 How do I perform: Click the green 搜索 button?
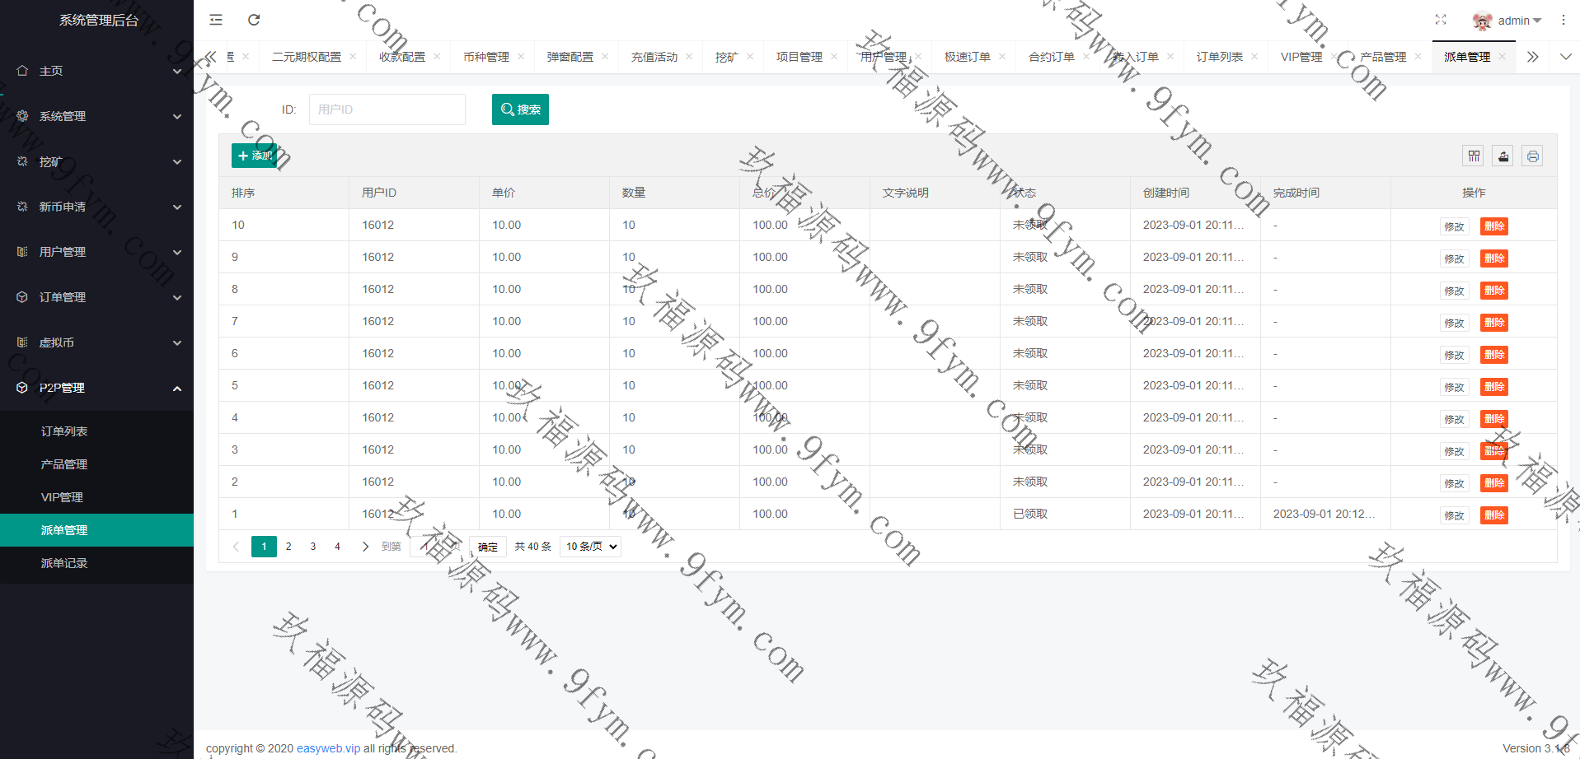coord(520,109)
